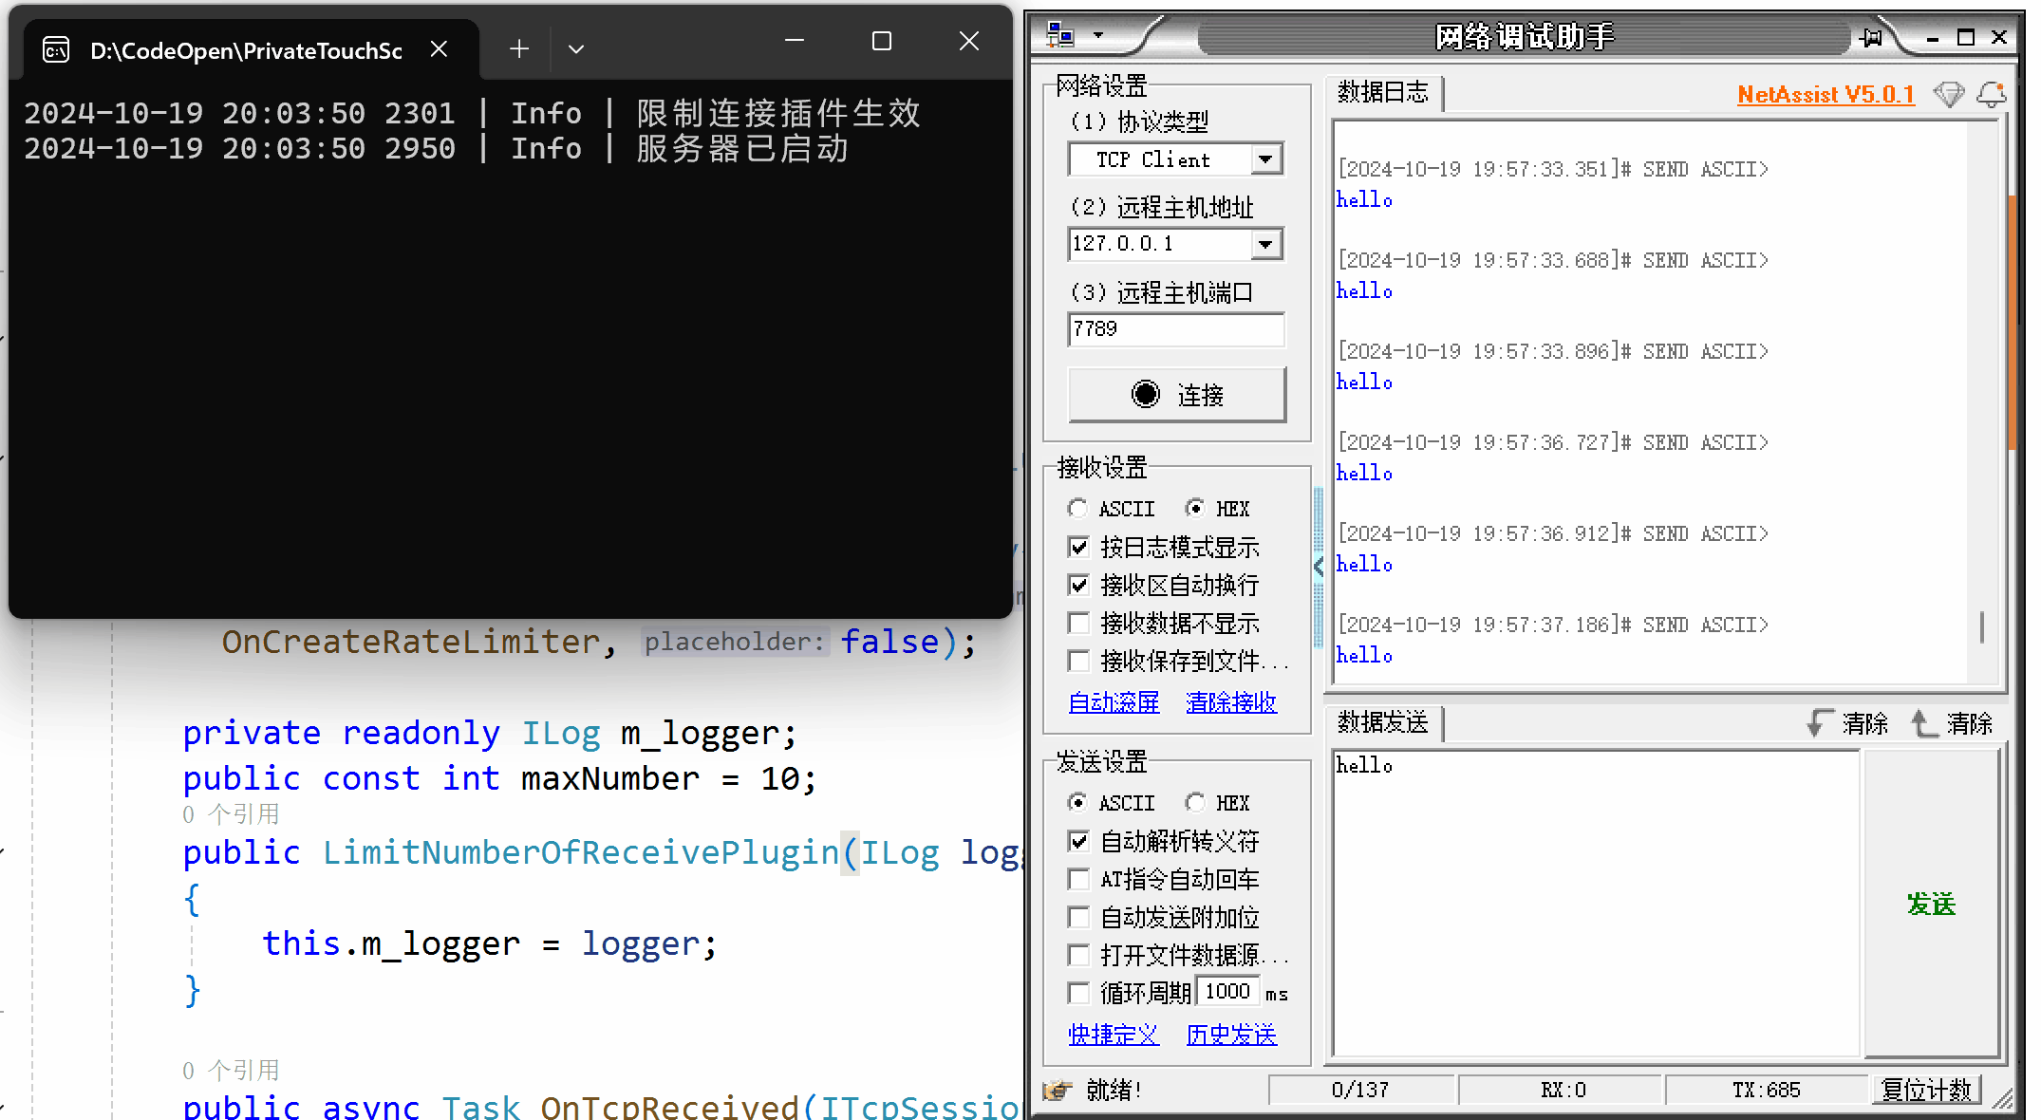Open a new terminal tab with plus
The height and width of the screenshot is (1120, 2041).
518,49
